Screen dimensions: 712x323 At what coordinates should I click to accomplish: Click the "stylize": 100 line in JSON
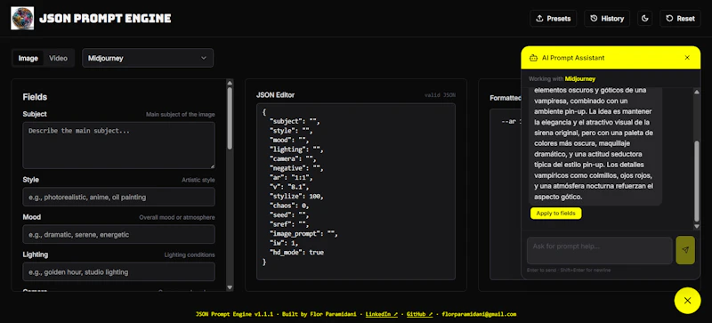(x=296, y=197)
